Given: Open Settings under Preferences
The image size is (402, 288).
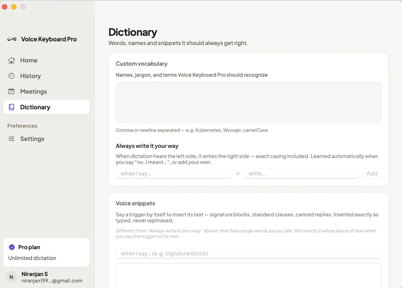Looking at the screenshot, I should (46, 139).
